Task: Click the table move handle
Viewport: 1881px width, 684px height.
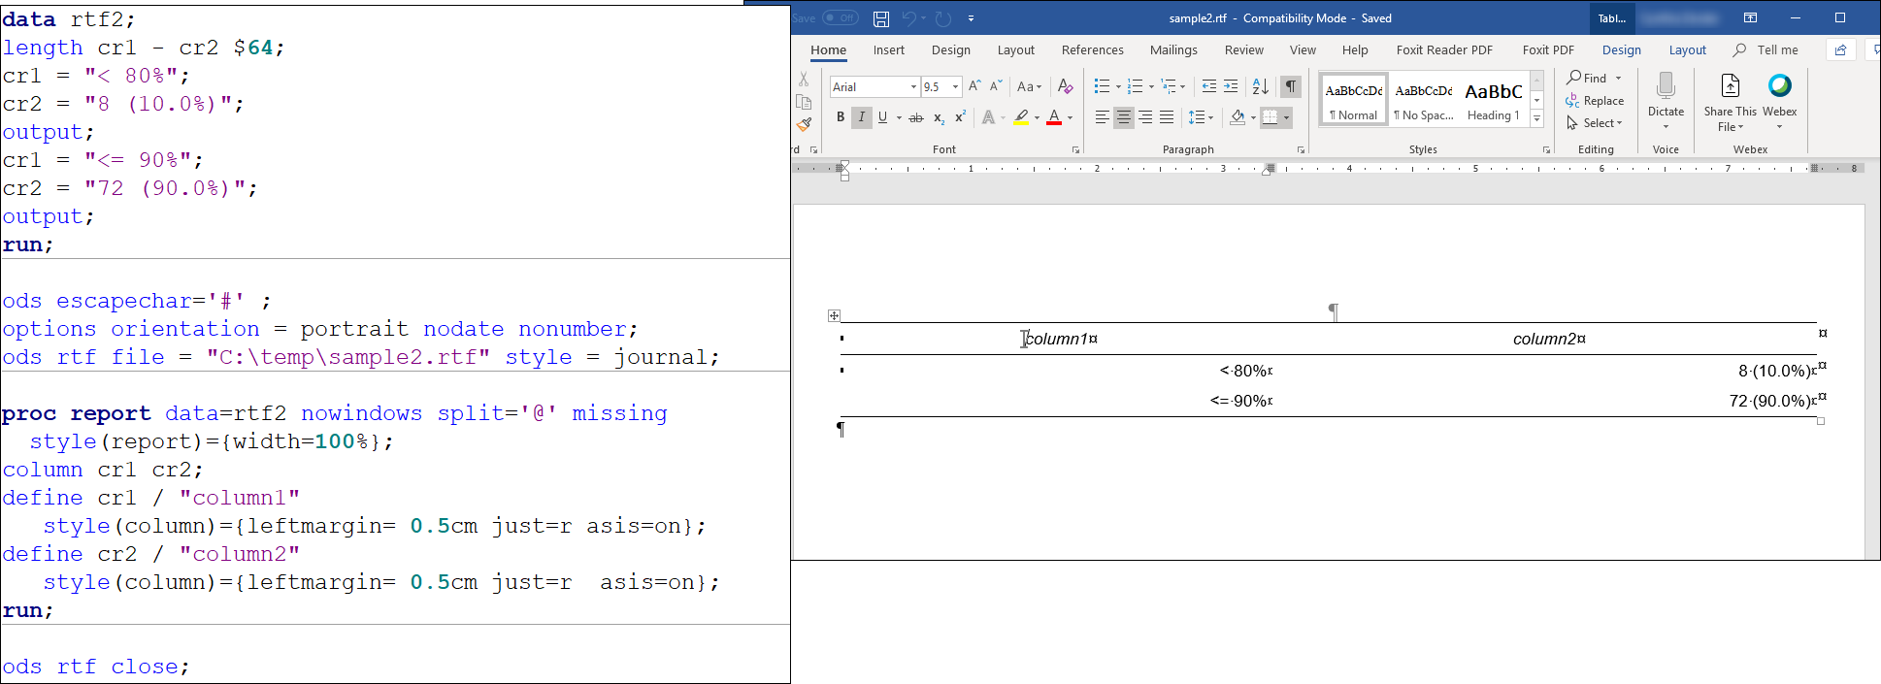Action: coord(834,315)
